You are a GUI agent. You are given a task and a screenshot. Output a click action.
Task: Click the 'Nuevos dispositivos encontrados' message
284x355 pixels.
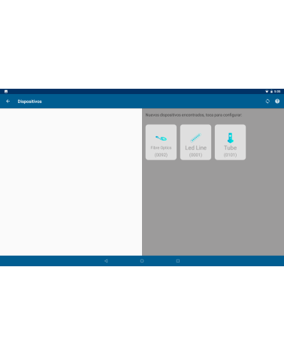(194, 115)
